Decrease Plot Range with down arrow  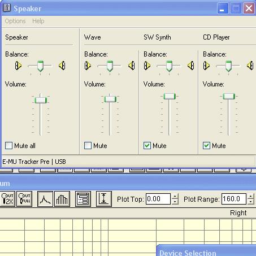[x=250, y=202]
